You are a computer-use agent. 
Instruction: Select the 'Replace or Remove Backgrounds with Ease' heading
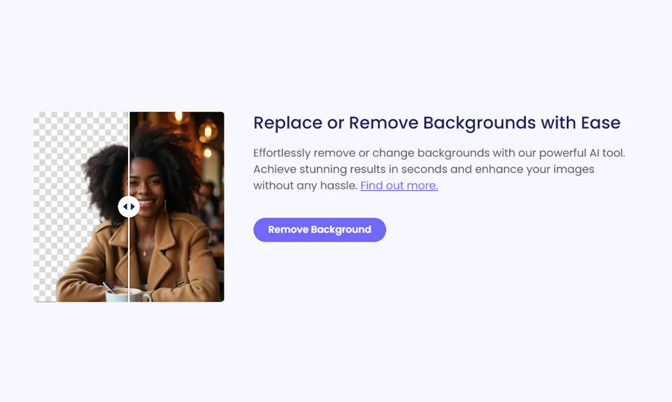click(436, 123)
